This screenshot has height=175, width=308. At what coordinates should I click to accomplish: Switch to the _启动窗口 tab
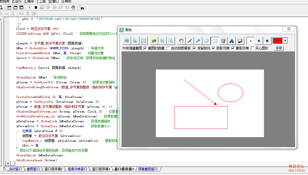coord(15,169)
